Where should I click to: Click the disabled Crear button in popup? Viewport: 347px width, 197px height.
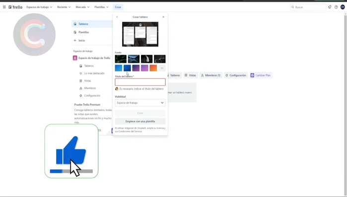coord(140,113)
